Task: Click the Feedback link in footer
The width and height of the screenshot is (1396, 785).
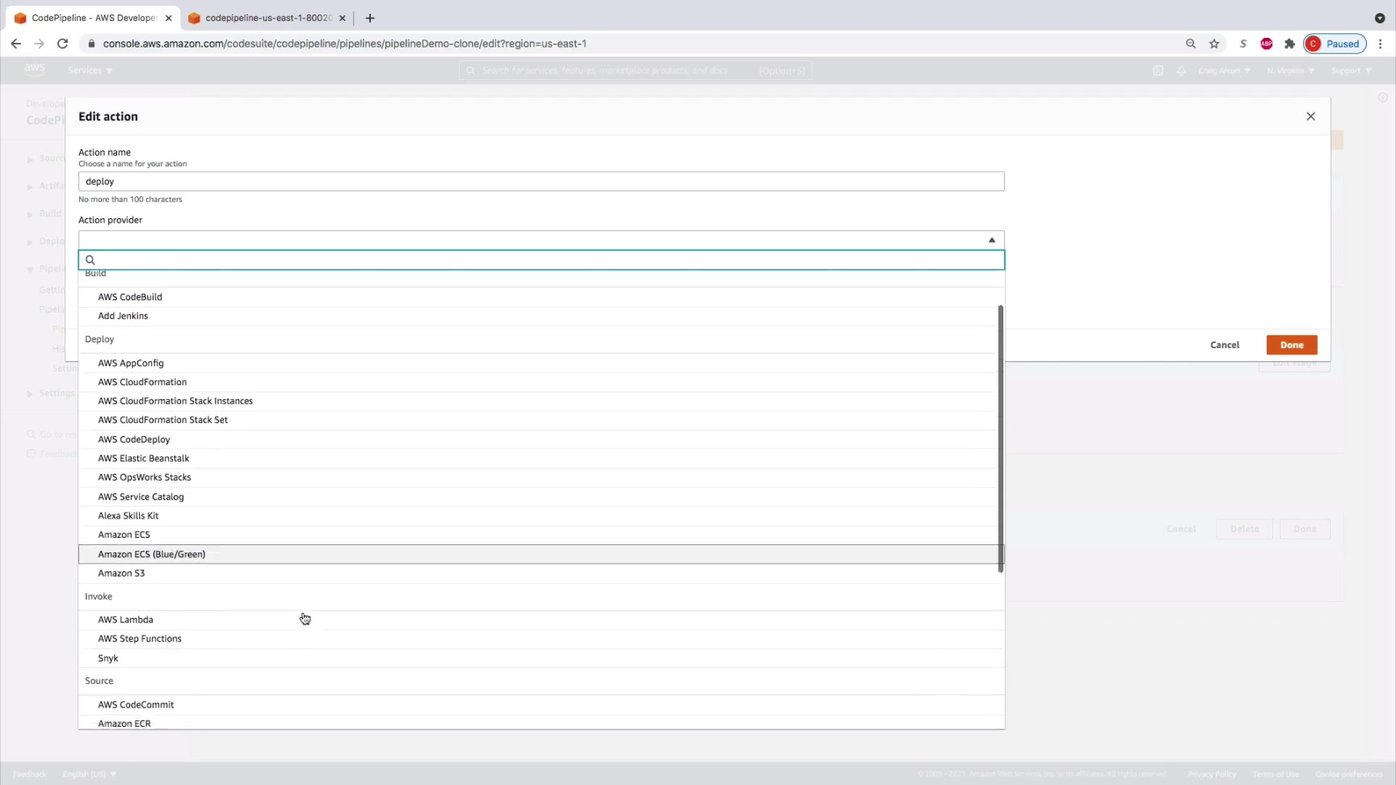Action: tap(30, 775)
